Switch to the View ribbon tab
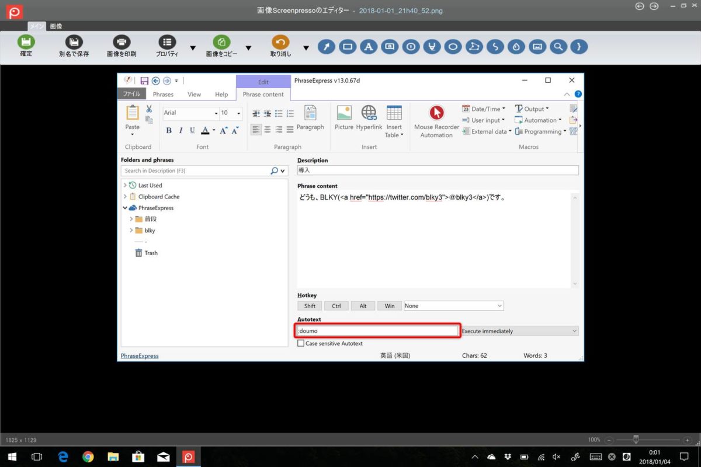This screenshot has height=467, width=701. [x=195, y=94]
